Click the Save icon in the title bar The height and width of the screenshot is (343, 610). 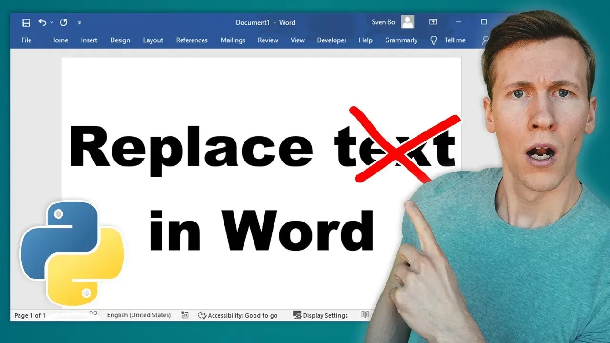point(27,22)
